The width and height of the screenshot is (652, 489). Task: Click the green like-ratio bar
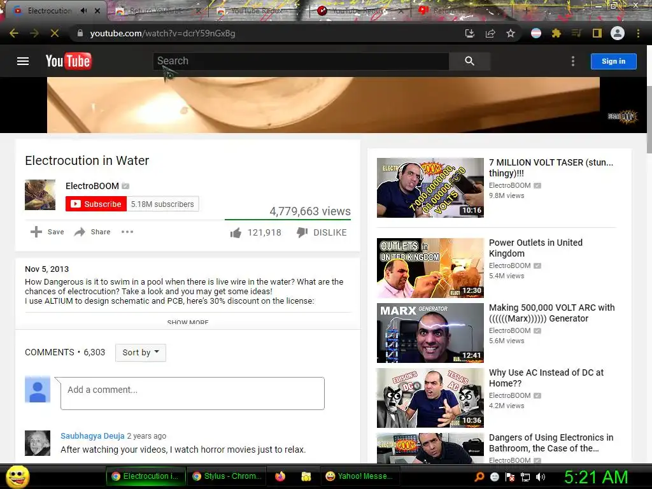(x=288, y=219)
